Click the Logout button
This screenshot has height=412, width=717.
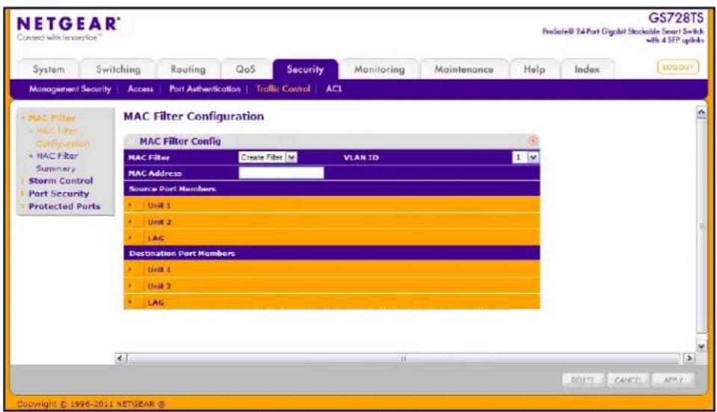tap(677, 67)
